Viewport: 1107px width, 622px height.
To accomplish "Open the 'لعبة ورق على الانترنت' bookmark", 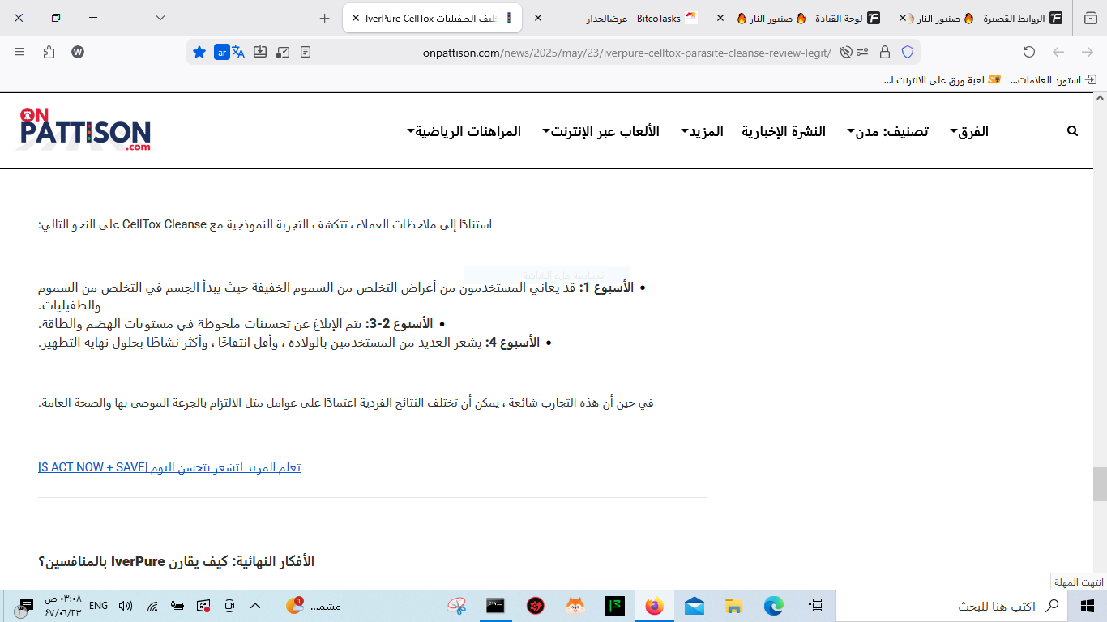I will click(x=942, y=80).
